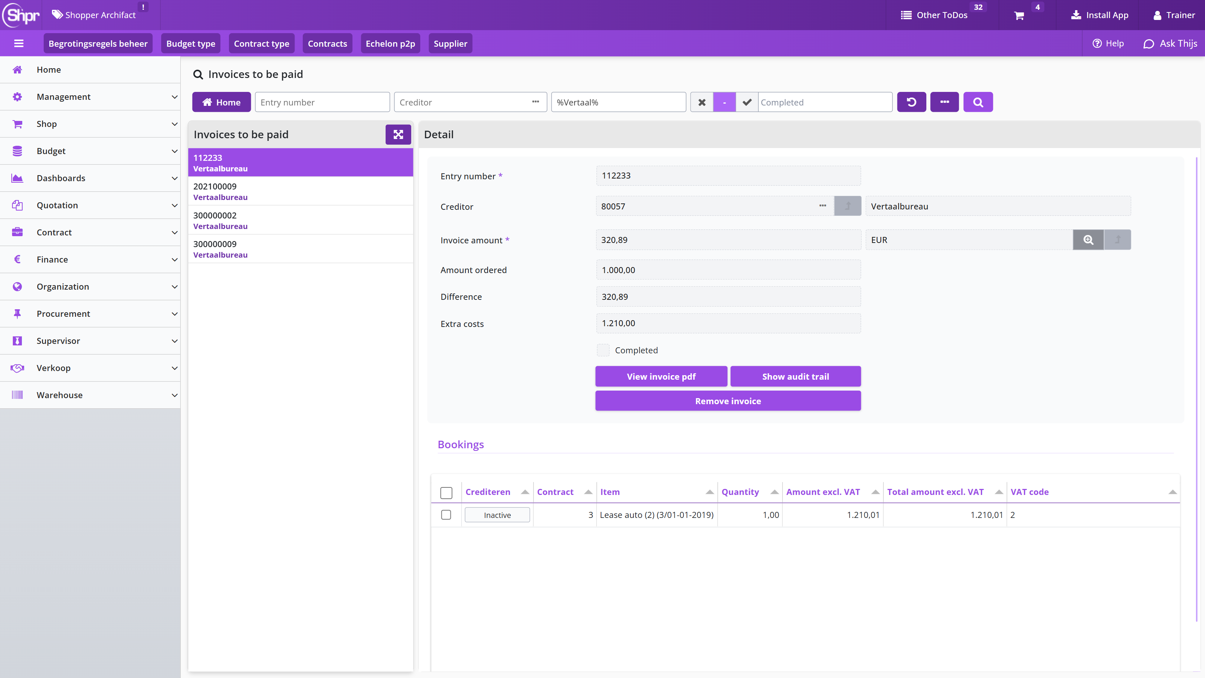
Task: Expand the Management menu
Action: click(x=90, y=97)
